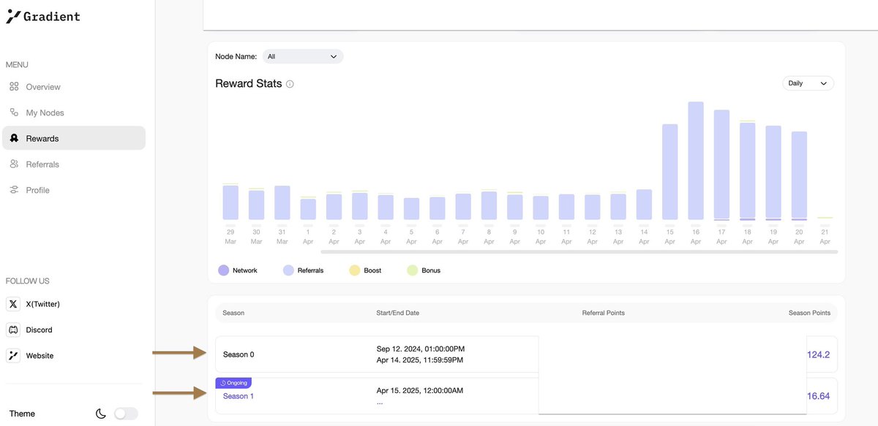
Task: Toggle the Boost legend swatch
Action: pos(355,270)
